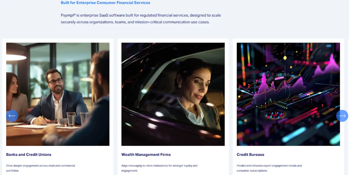
Task: Open the Wealth Management Firms heading
Action: [x=146, y=155]
